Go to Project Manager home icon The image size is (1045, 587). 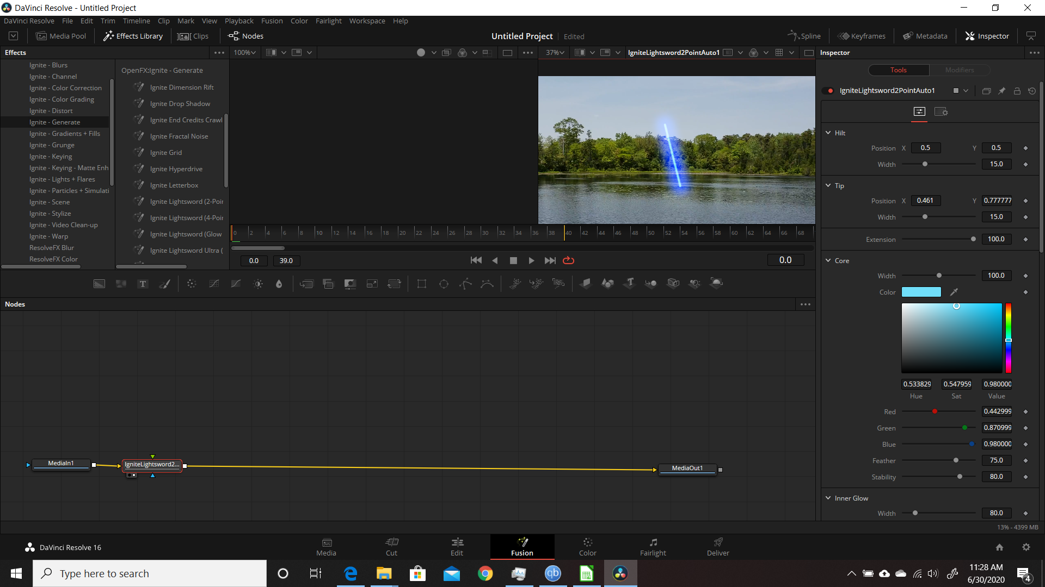coord(999,547)
